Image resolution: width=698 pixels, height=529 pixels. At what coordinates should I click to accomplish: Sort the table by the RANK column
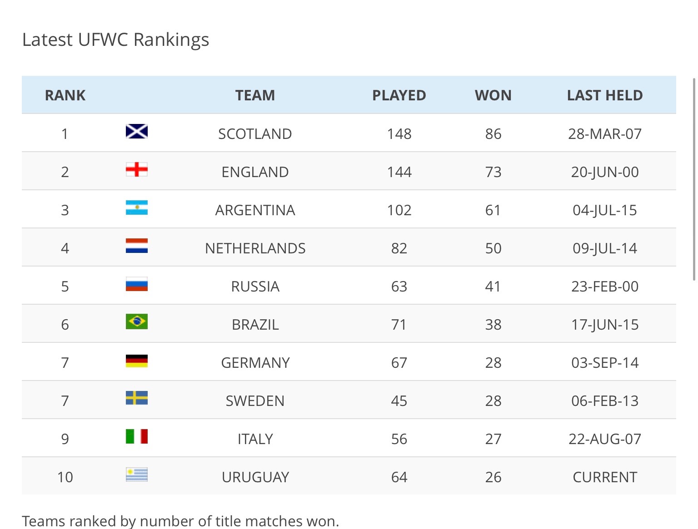(x=65, y=95)
